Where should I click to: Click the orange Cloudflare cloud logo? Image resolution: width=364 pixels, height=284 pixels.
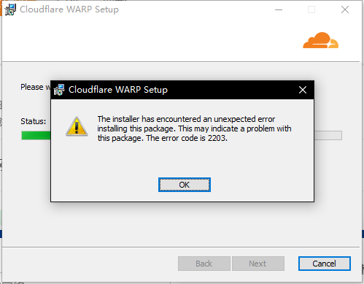[x=320, y=40]
